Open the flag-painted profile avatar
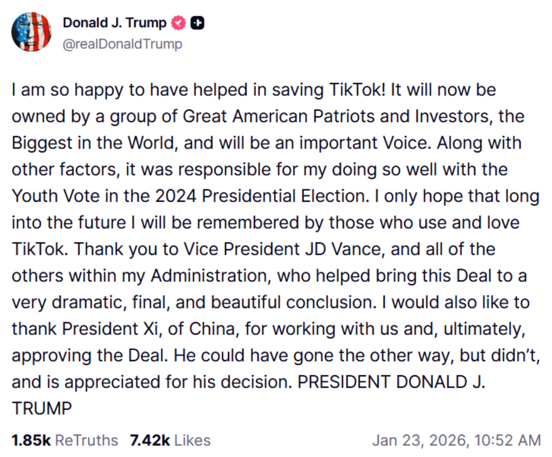Screen dimensions: 552x457 click(31, 32)
